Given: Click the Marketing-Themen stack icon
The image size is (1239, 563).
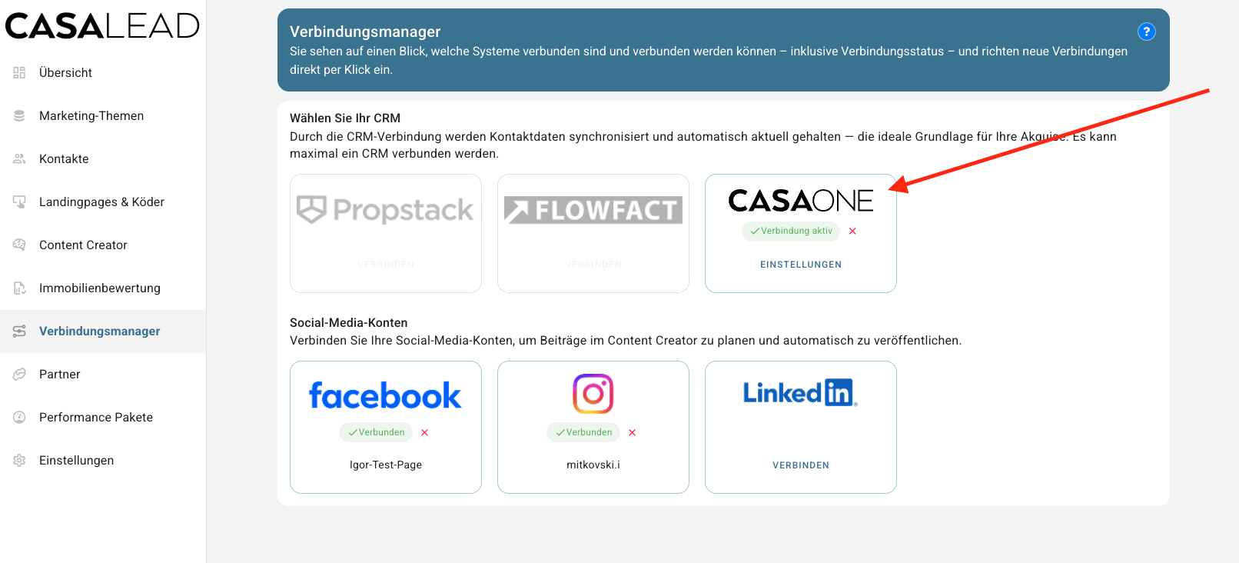Looking at the screenshot, I should (19, 115).
